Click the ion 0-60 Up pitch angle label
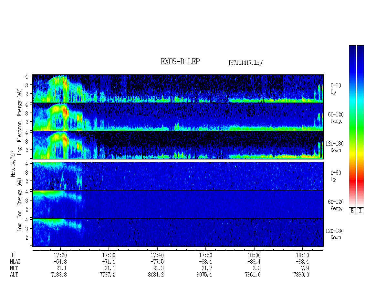 coord(336,176)
